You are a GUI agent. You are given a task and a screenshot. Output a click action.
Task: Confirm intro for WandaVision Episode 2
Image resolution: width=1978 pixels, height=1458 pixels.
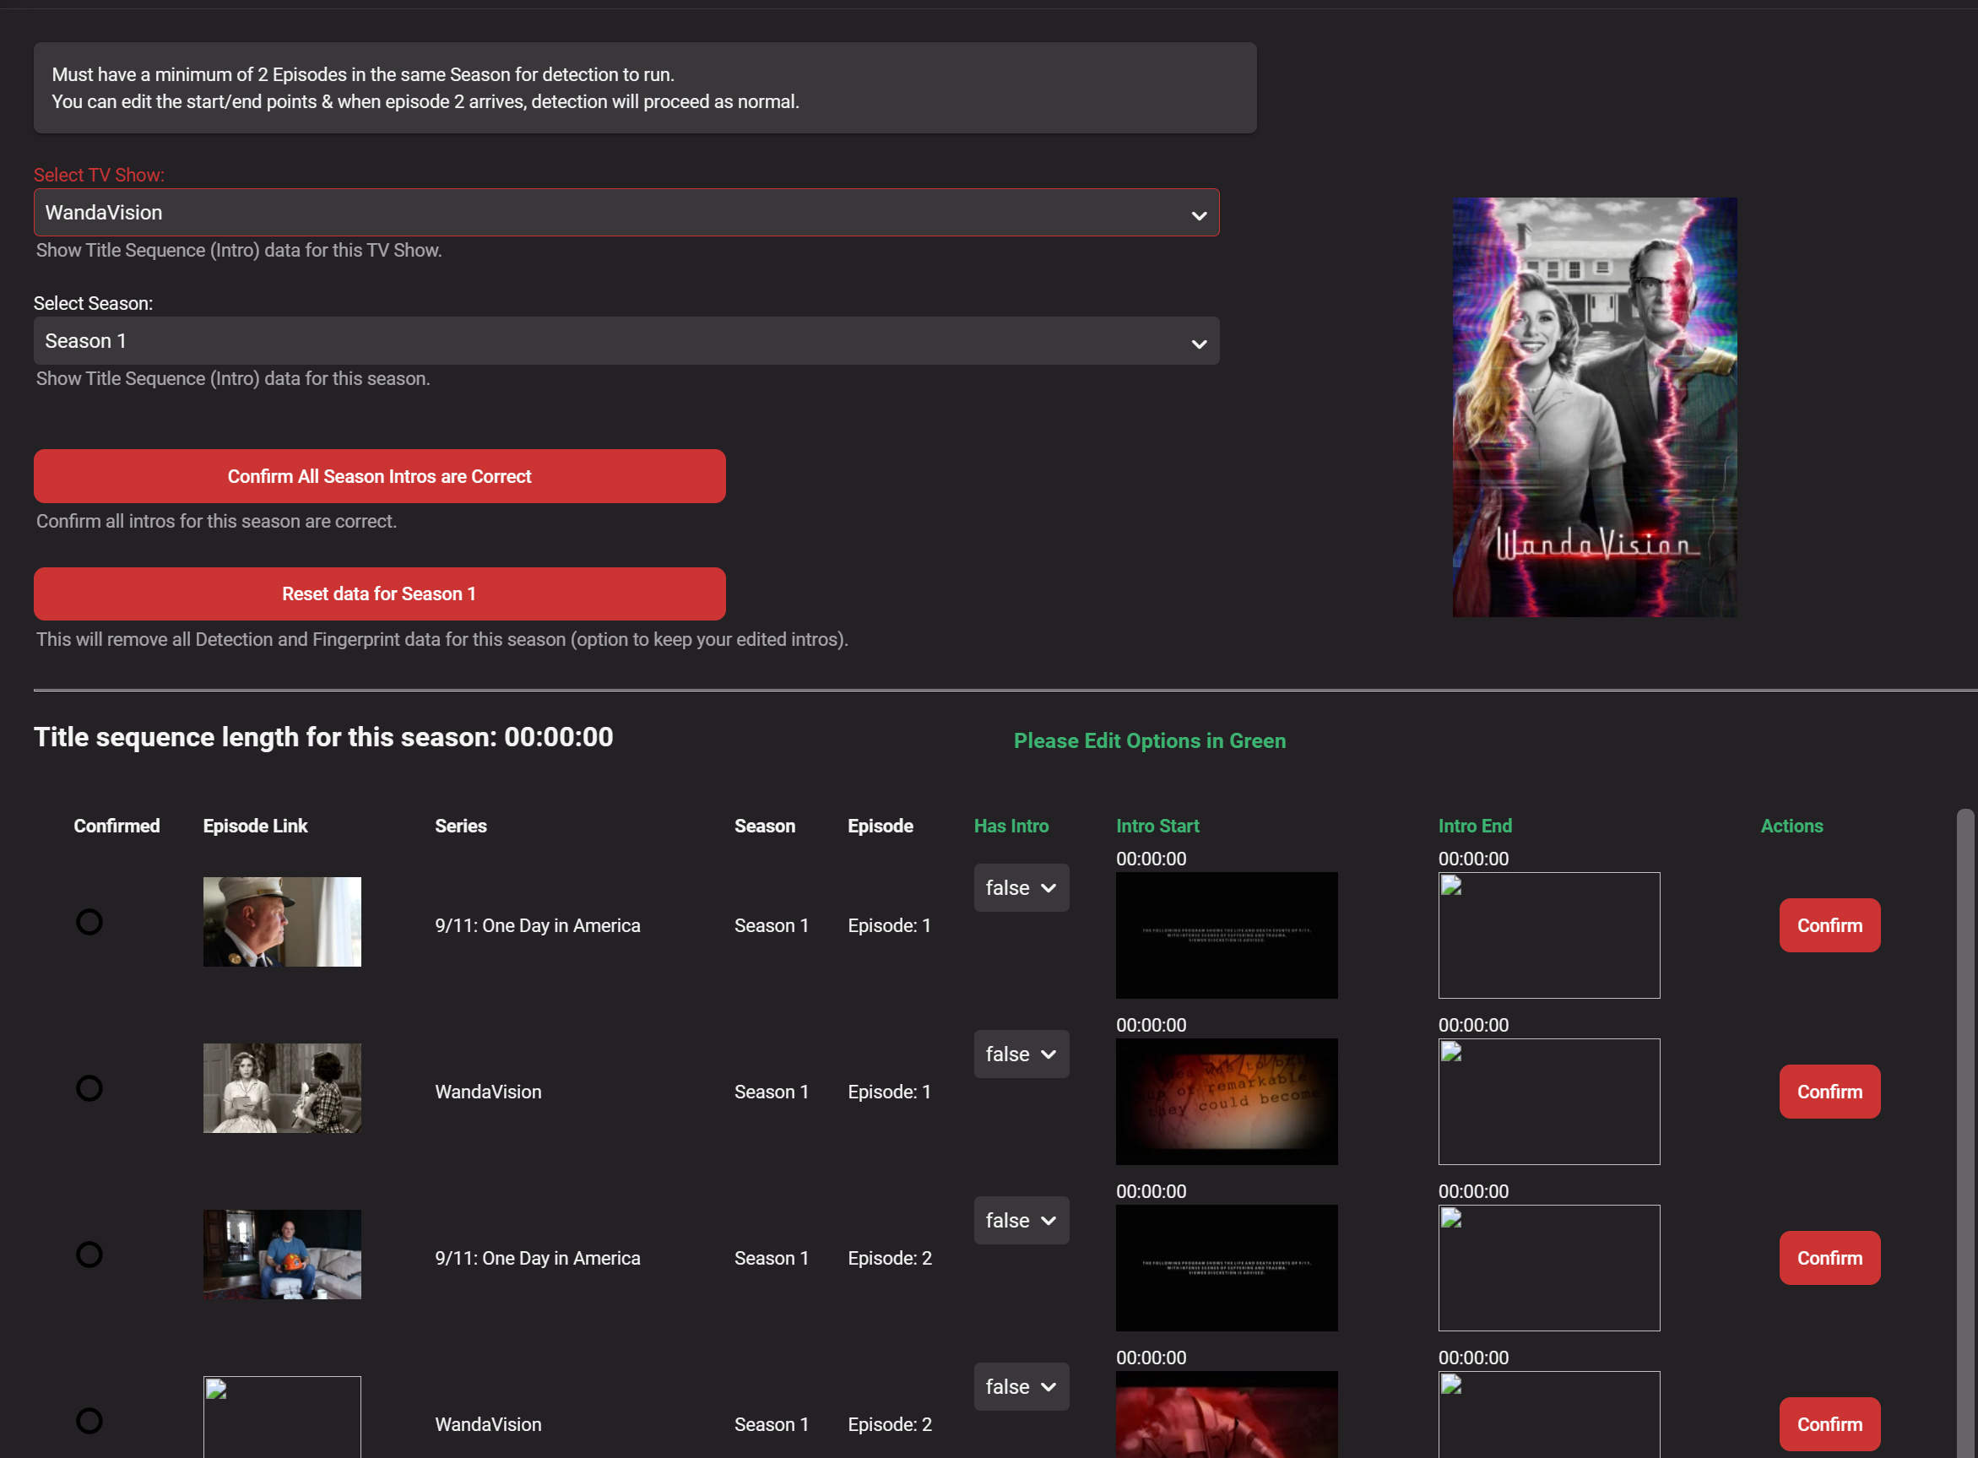coord(1829,1424)
